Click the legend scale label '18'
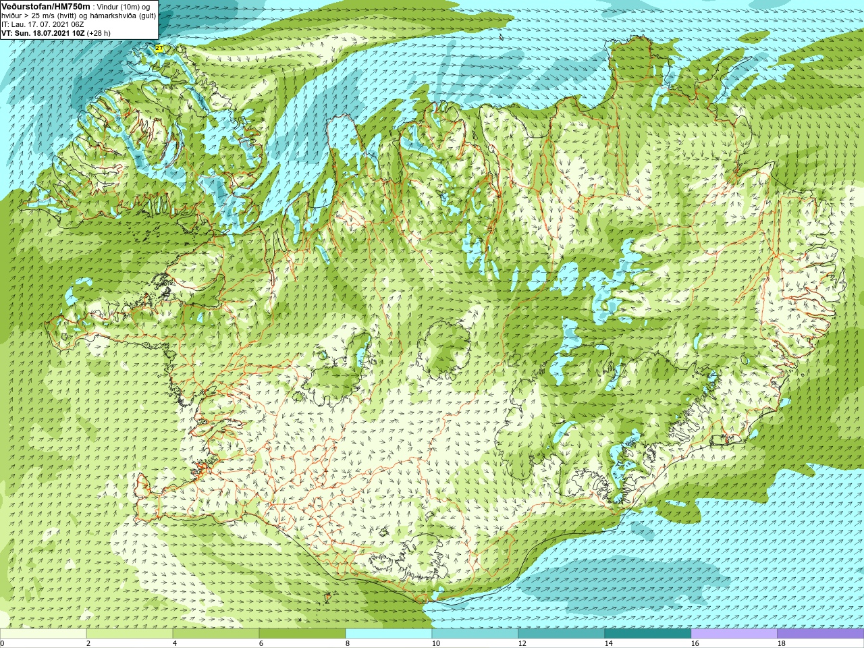Viewport: 864px width, 648px height. point(782,643)
